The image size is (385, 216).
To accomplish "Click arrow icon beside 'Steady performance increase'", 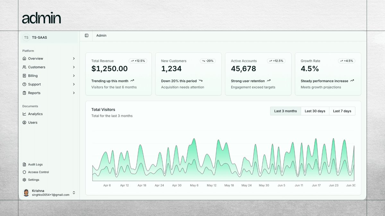I will tap(352, 81).
